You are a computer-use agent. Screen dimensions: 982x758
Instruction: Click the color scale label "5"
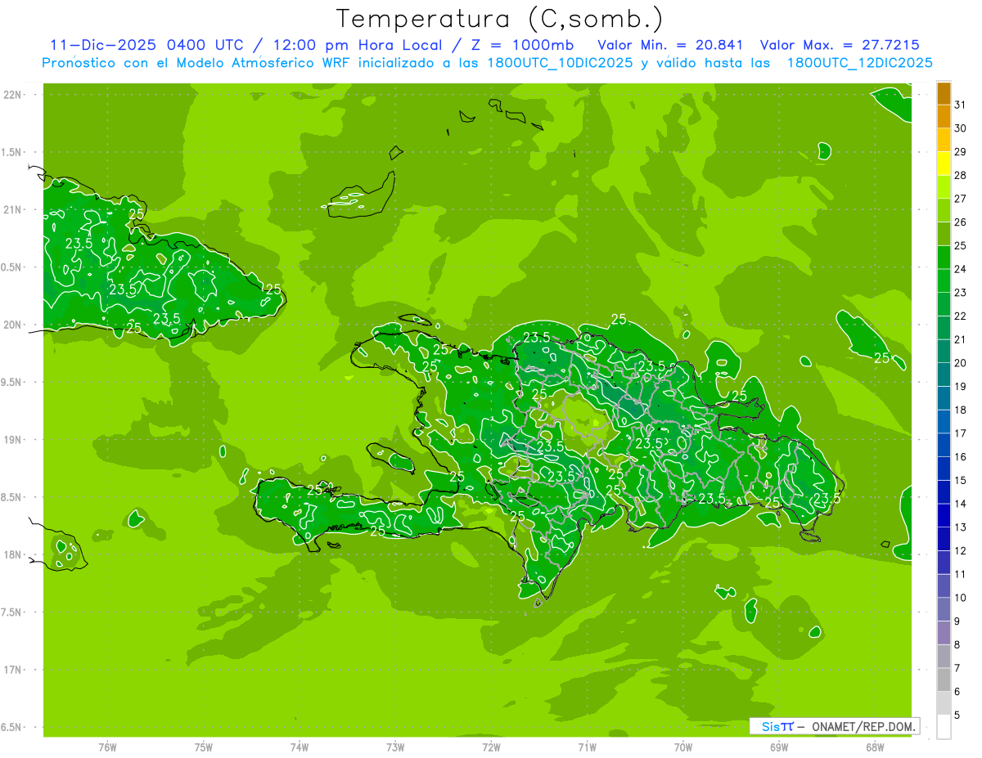click(x=957, y=715)
